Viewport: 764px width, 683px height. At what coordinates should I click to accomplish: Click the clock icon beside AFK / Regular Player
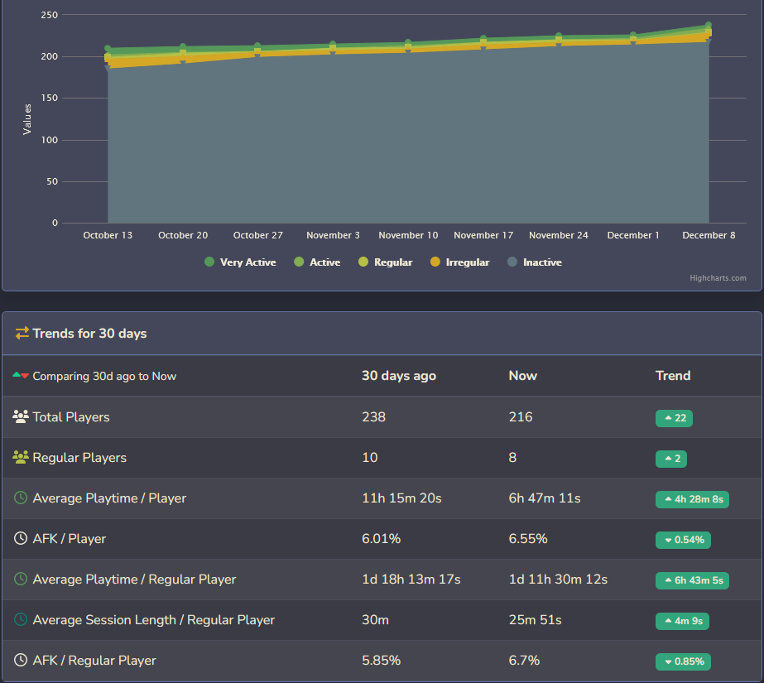tap(20, 660)
